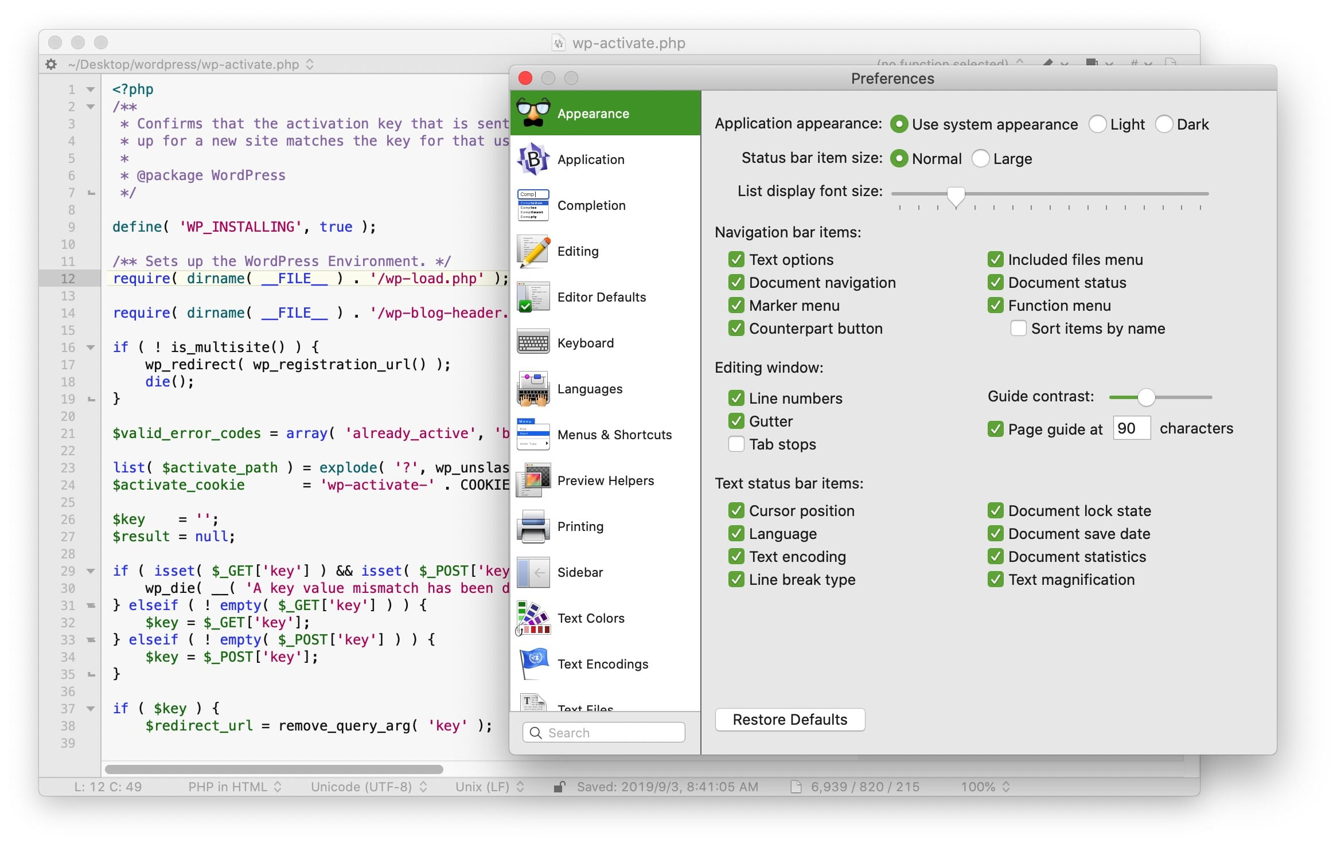Open the Menus & Shortcuts pane
Image resolution: width=1341 pixels, height=844 pixels.
pyautogui.click(x=614, y=435)
